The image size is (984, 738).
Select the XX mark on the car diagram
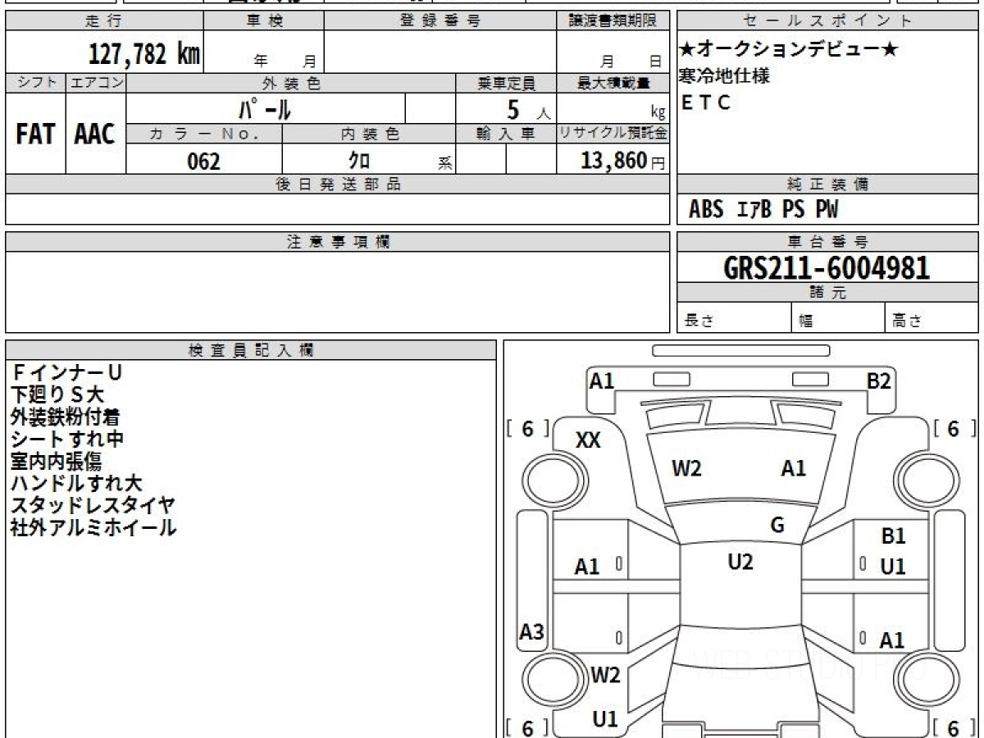point(588,440)
